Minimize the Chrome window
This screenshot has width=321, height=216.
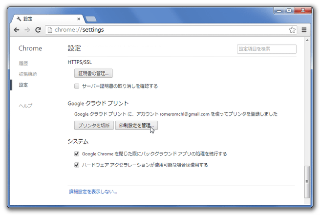279,10
